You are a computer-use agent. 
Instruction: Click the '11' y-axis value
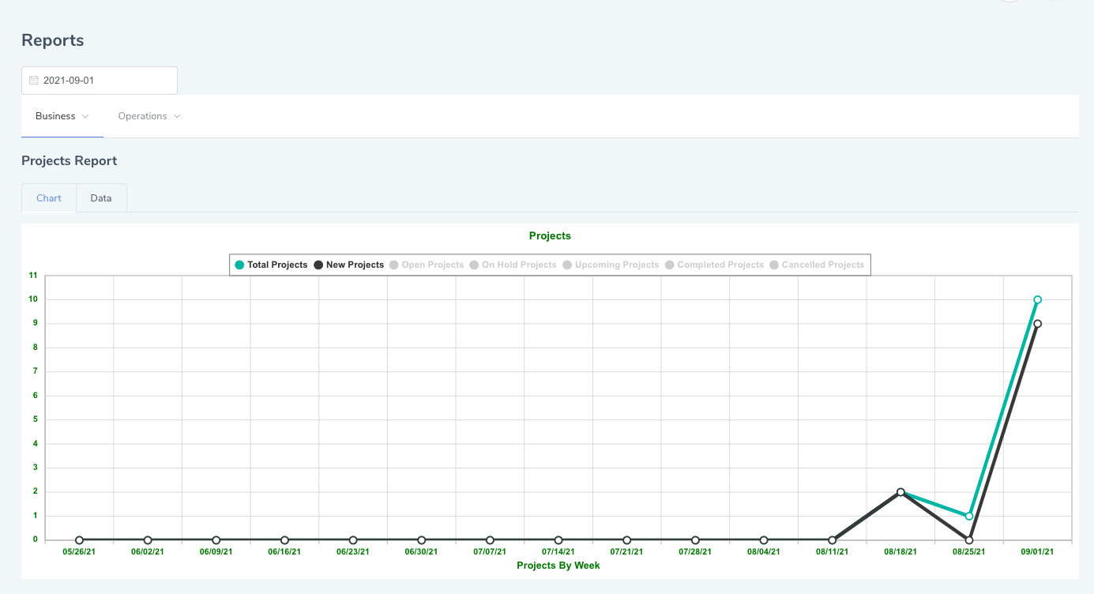(33, 276)
